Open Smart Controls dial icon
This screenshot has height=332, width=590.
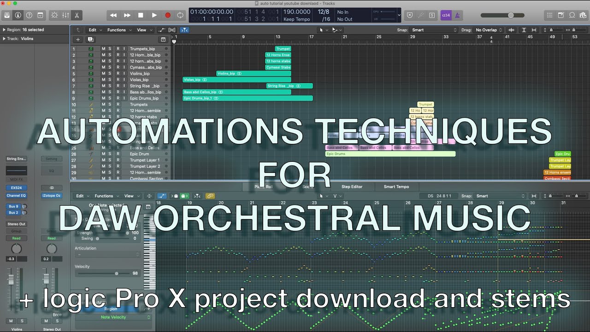click(54, 15)
